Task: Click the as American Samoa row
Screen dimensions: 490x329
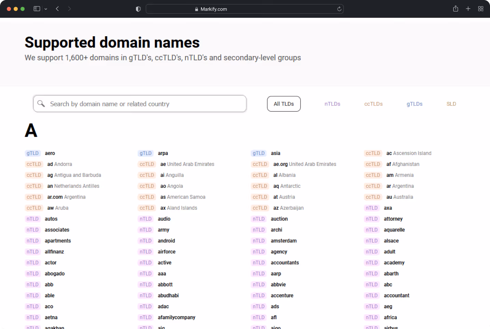Action: 172,197
